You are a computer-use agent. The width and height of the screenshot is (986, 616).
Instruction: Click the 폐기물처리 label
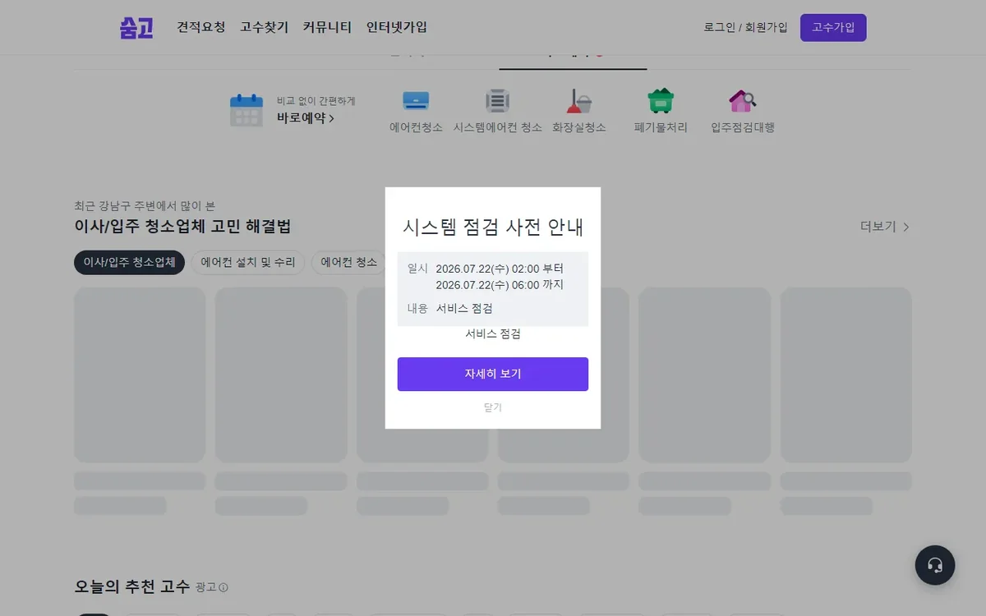pyautogui.click(x=661, y=127)
